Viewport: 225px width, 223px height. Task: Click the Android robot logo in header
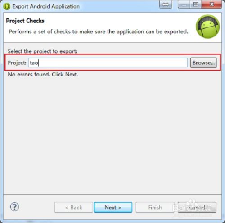point(207,27)
